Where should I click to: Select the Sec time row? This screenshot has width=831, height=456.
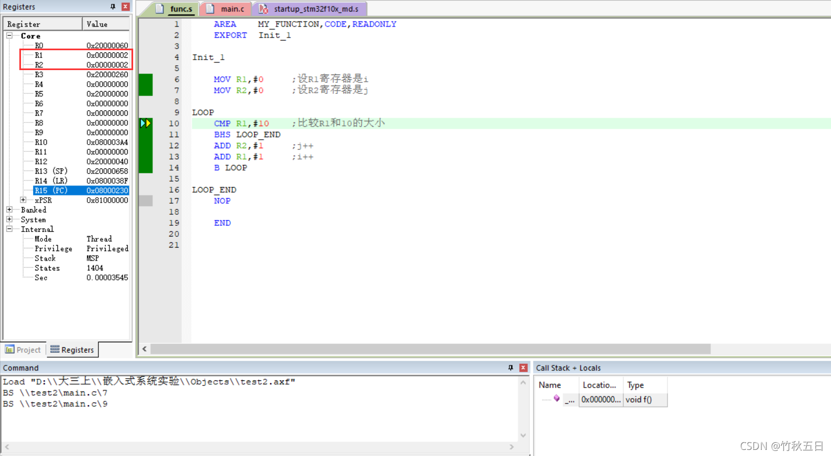(x=81, y=277)
